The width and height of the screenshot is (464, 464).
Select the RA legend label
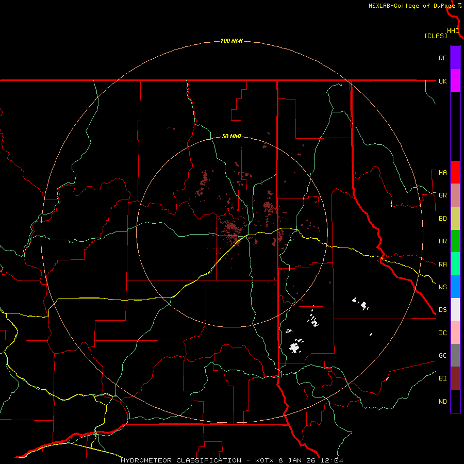point(442,264)
